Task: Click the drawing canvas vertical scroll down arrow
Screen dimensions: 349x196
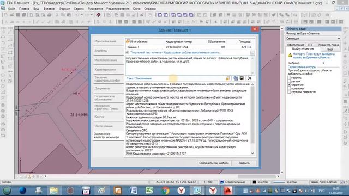Action: click(x=282, y=172)
